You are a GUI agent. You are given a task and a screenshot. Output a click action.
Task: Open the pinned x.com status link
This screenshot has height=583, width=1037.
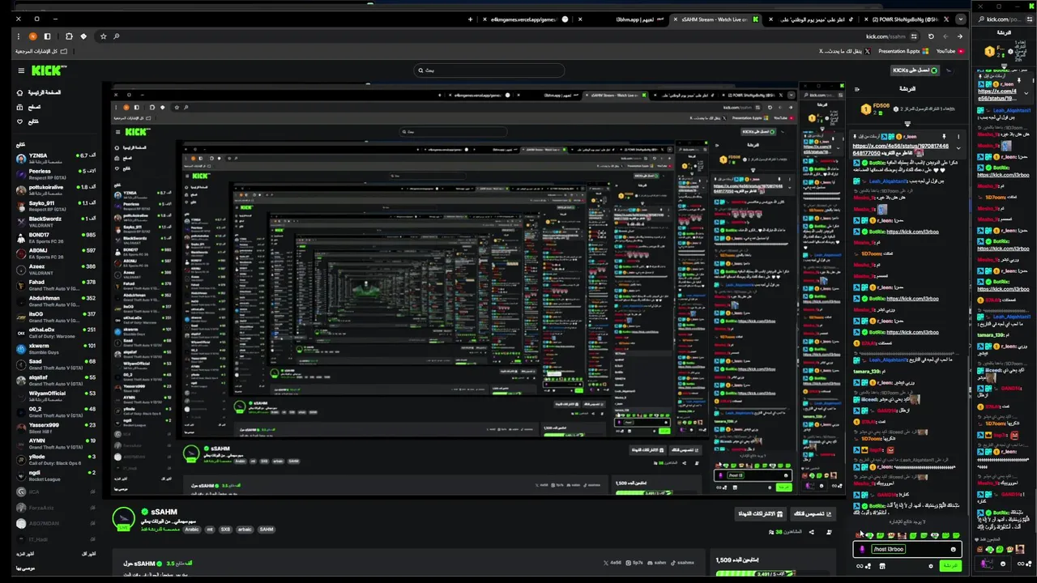900,149
